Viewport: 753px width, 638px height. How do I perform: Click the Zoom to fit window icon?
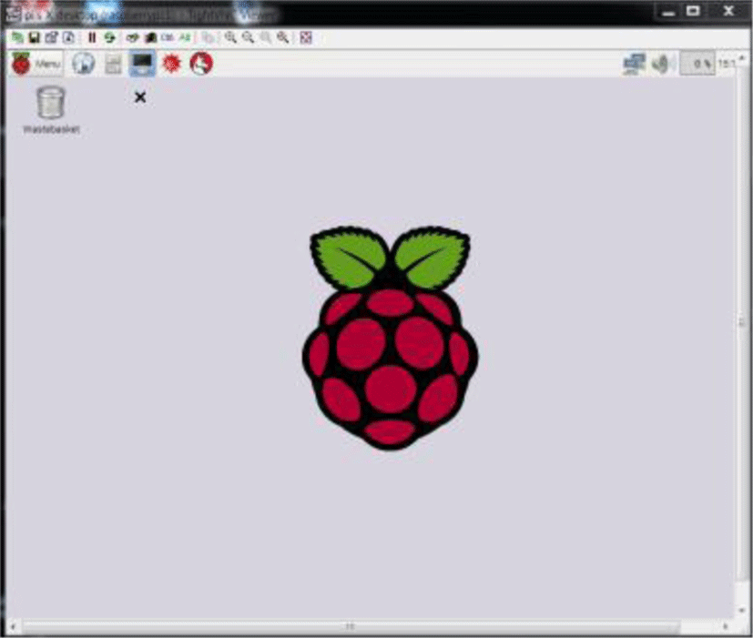(283, 37)
